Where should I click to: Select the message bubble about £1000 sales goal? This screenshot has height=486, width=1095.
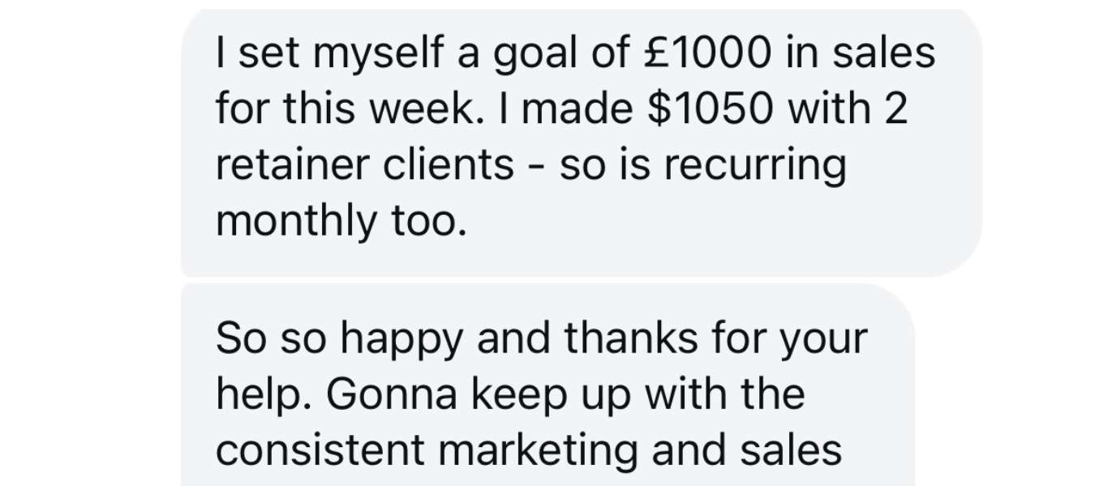[x=581, y=143]
